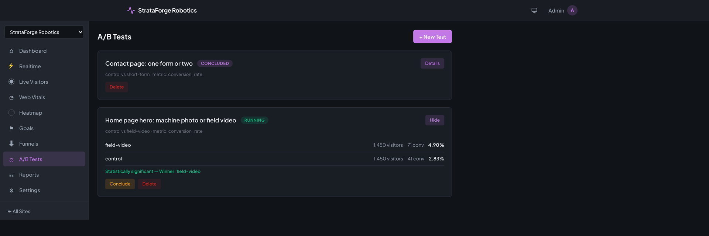This screenshot has height=236, width=709.
Task: Click the 2.83% conversion rate value
Action: [436, 159]
